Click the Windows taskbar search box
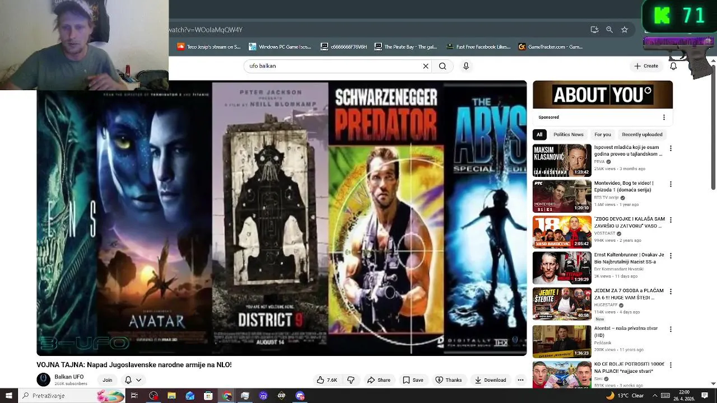 tap(72, 396)
